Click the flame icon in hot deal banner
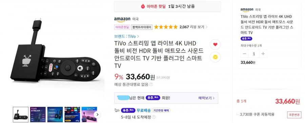This screenshot has height=123, width=305. pos(143,6)
